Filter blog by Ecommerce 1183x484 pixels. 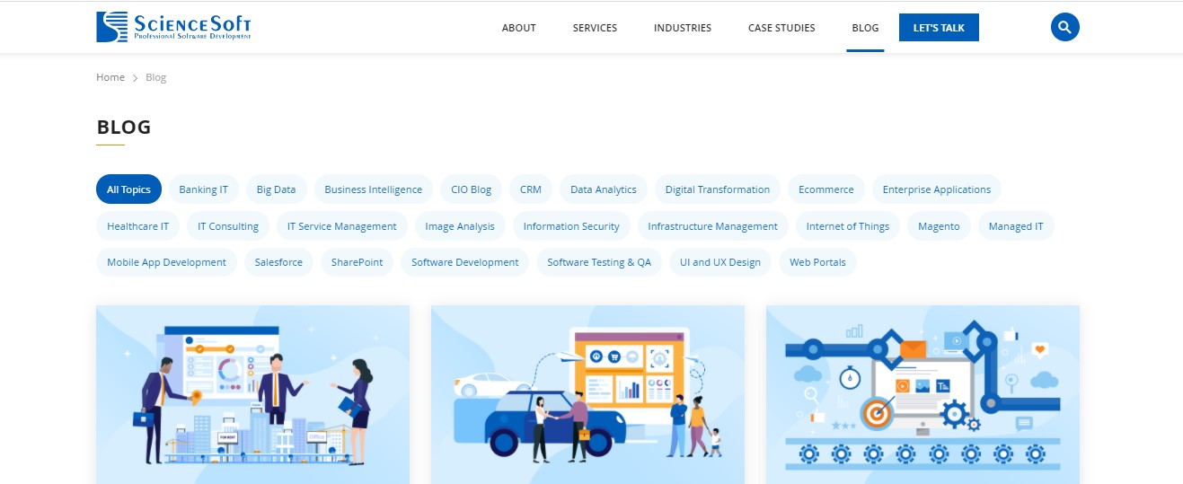click(826, 189)
